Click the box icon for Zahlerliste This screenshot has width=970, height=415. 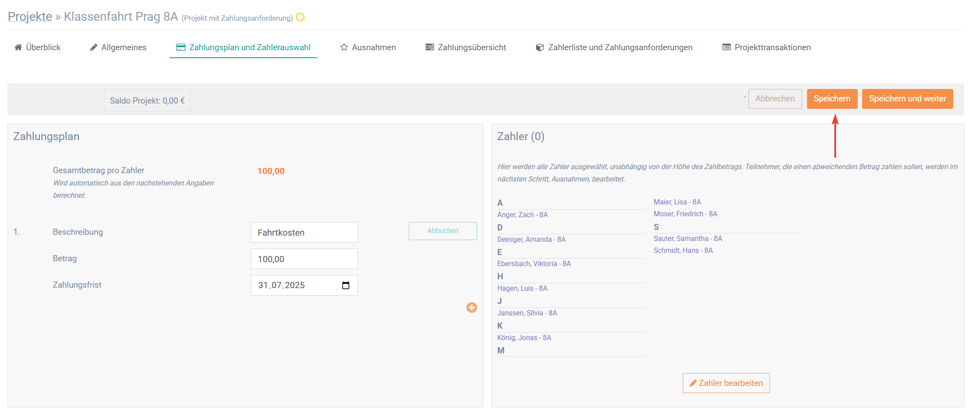click(540, 47)
